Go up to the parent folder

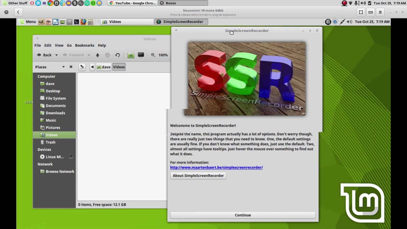pyautogui.click(x=98, y=55)
